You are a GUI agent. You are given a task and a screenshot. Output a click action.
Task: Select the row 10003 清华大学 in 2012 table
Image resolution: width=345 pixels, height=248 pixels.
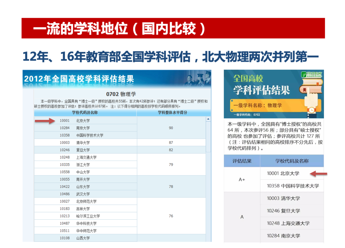click(x=86, y=143)
